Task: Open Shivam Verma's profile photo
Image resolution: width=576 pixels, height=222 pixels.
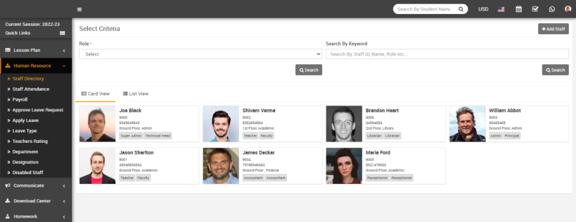Action: (220, 124)
